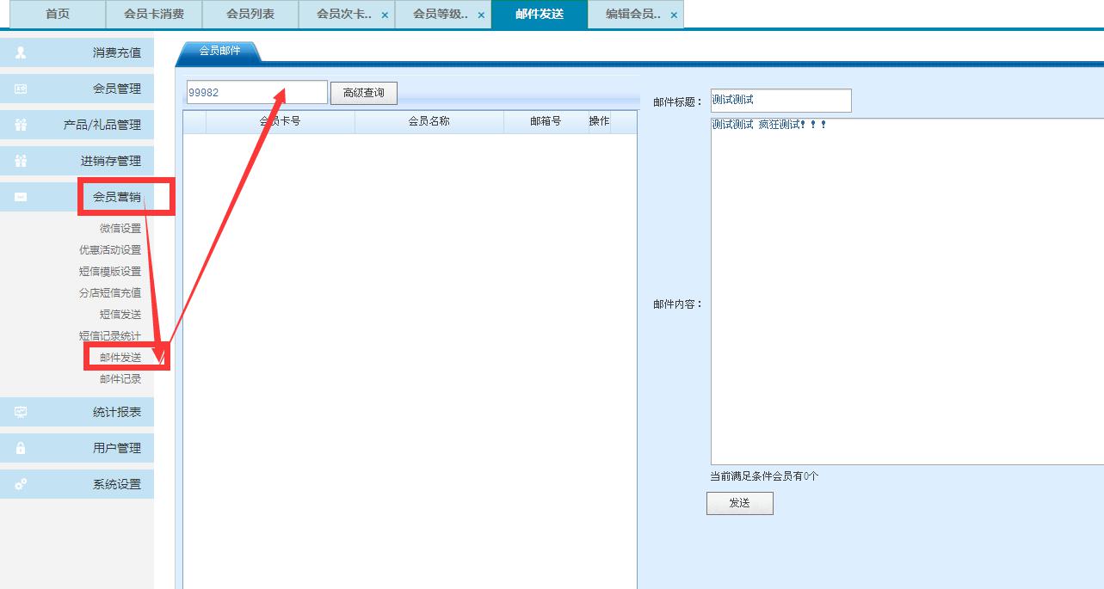This screenshot has height=589, width=1104.
Task: Click the 会员管理 card icon
Action: pyautogui.click(x=19, y=88)
